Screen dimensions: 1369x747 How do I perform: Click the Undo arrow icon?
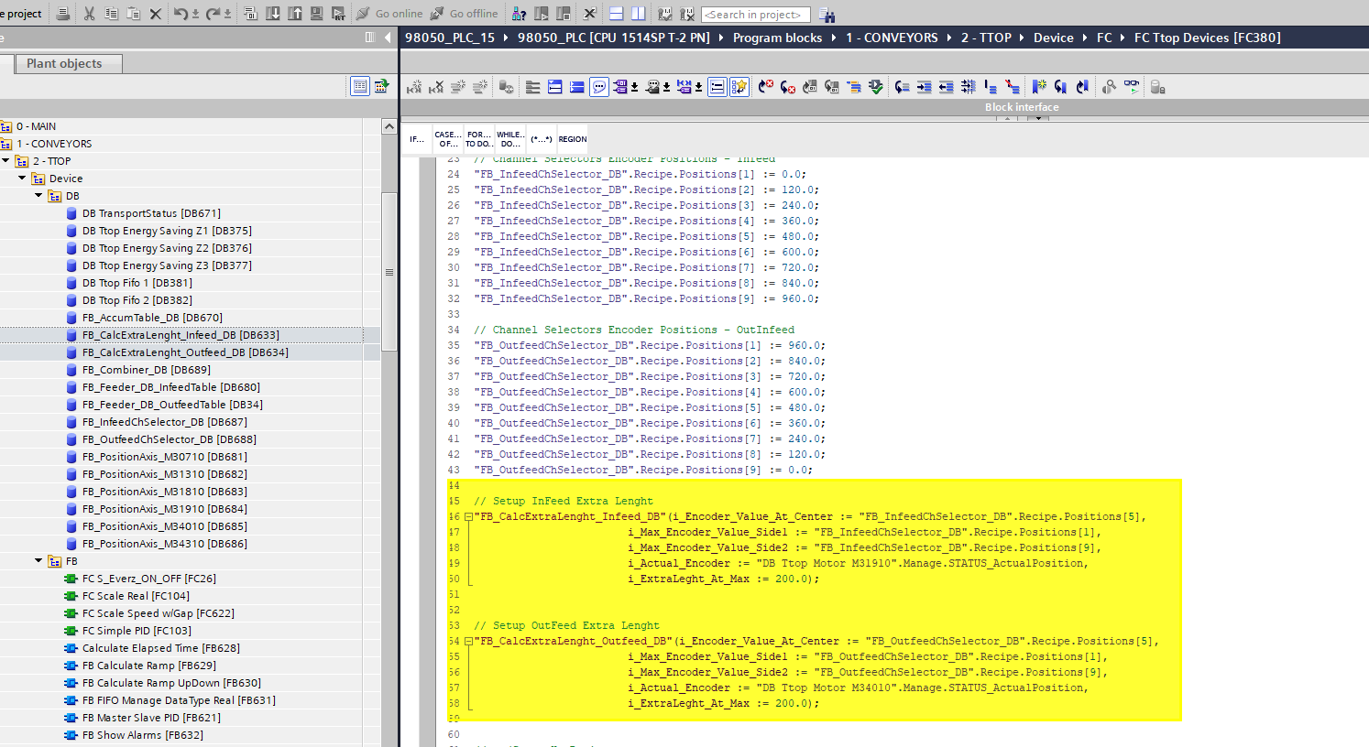click(x=181, y=14)
